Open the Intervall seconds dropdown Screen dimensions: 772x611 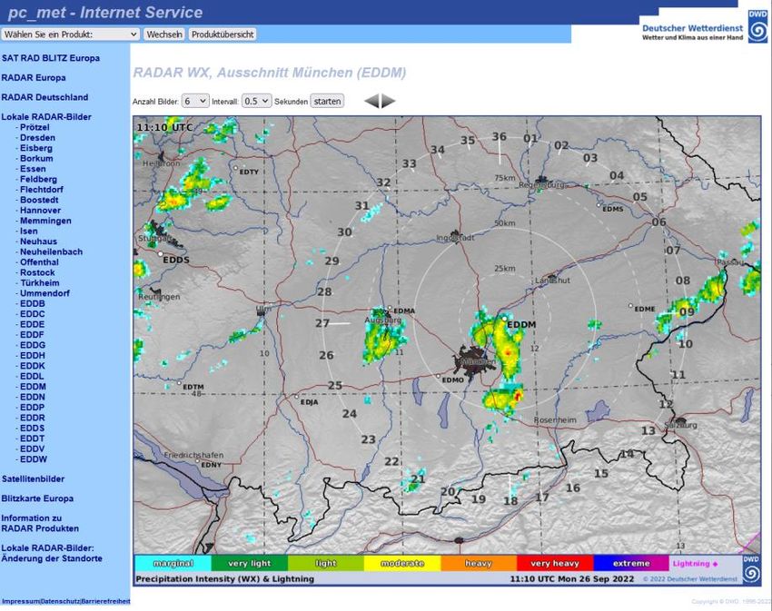(257, 101)
